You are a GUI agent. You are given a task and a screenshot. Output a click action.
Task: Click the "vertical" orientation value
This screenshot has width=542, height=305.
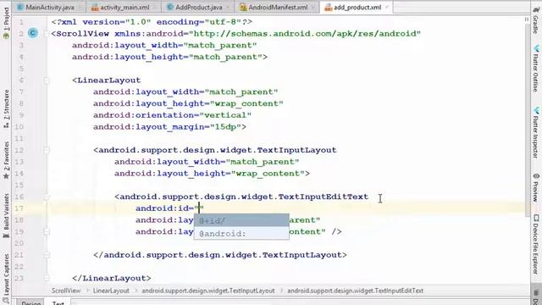[225, 115]
